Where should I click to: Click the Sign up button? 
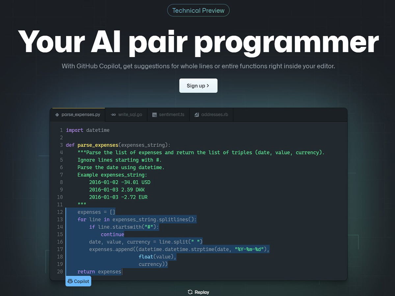click(x=198, y=86)
